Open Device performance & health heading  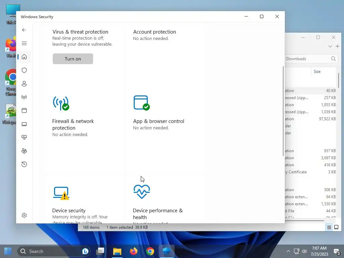158,214
